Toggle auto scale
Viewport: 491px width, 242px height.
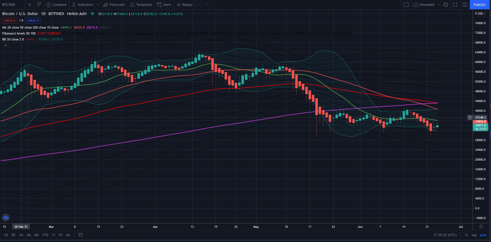tap(483, 235)
